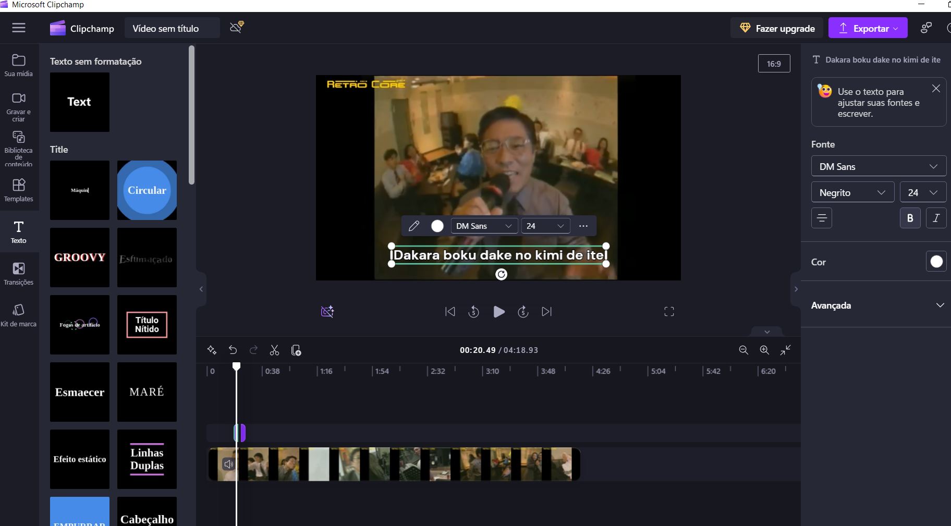951x526 pixels.
Task: Select the Texto sidebar tab
Action: 19,232
